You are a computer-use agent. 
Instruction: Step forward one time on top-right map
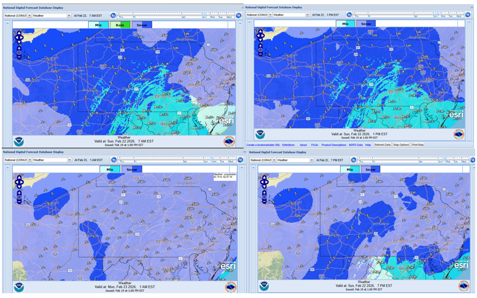(469, 14)
